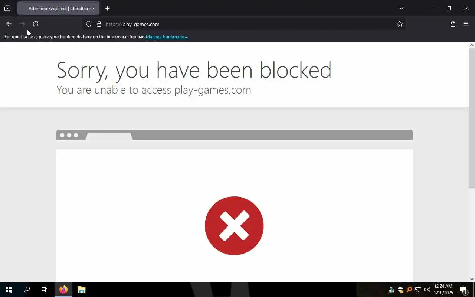Open the taskbar volume control
This screenshot has height=297, width=475.
tap(427, 290)
